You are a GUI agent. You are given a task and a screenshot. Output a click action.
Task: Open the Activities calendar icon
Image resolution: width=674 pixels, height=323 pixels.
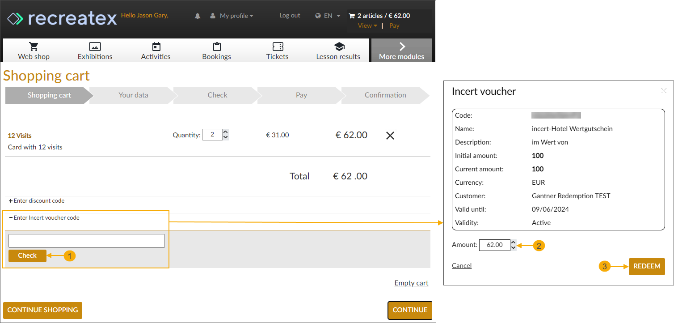[x=156, y=47]
